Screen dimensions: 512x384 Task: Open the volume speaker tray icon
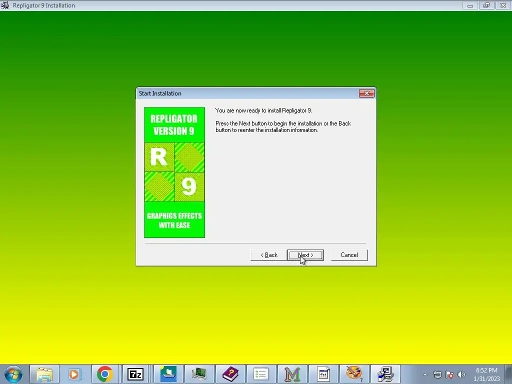point(461,374)
